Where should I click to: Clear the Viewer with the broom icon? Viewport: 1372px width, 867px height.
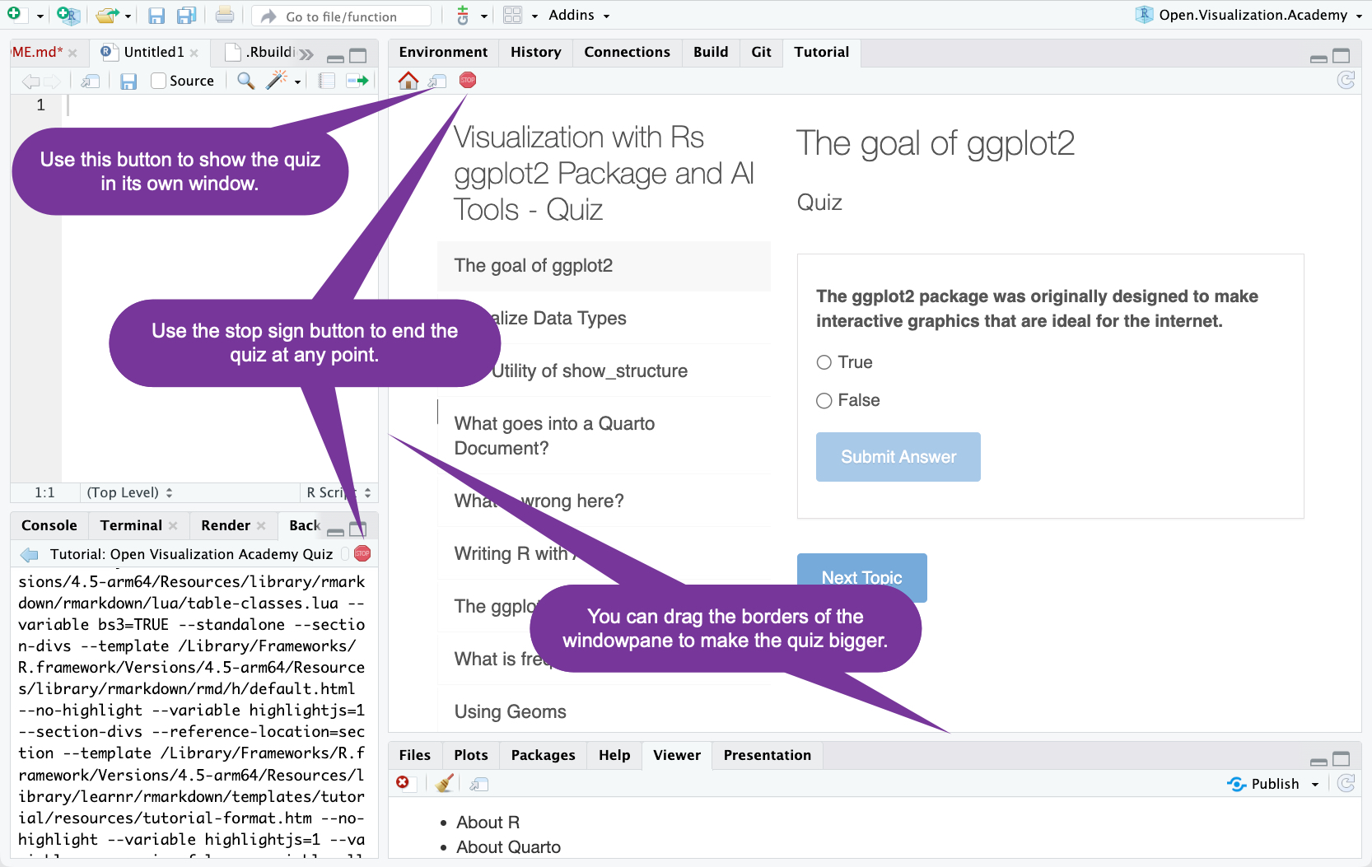444,783
